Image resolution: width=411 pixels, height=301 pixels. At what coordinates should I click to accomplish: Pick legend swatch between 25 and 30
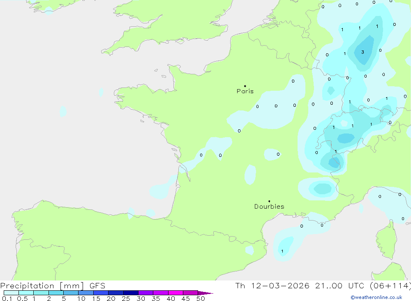pos(131,293)
